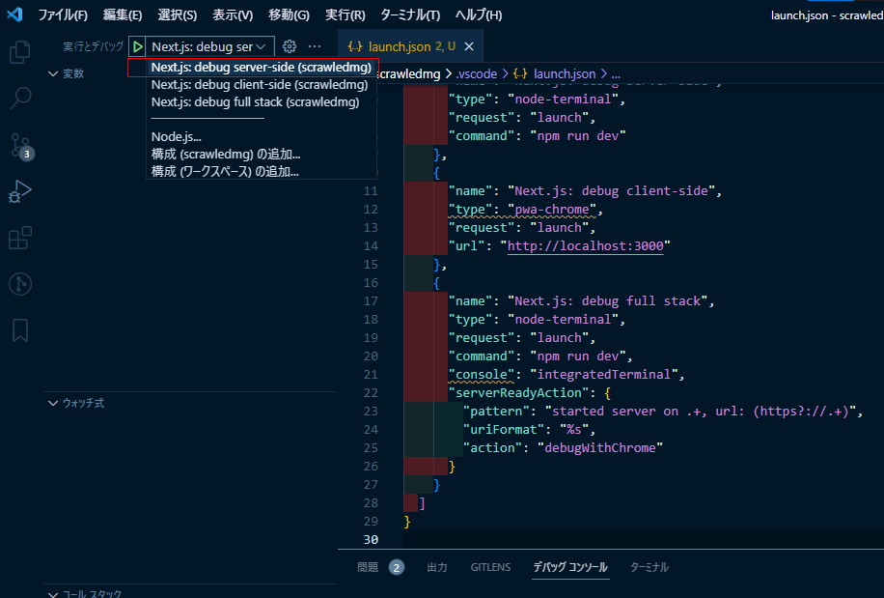Switch to the デバッグ コンソール panel tab

(570, 567)
